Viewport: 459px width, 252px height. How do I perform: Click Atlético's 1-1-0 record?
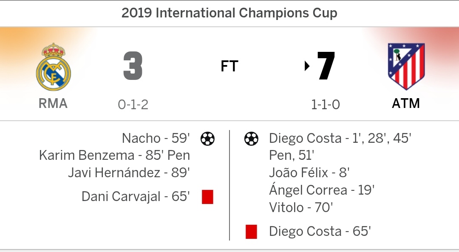(326, 105)
